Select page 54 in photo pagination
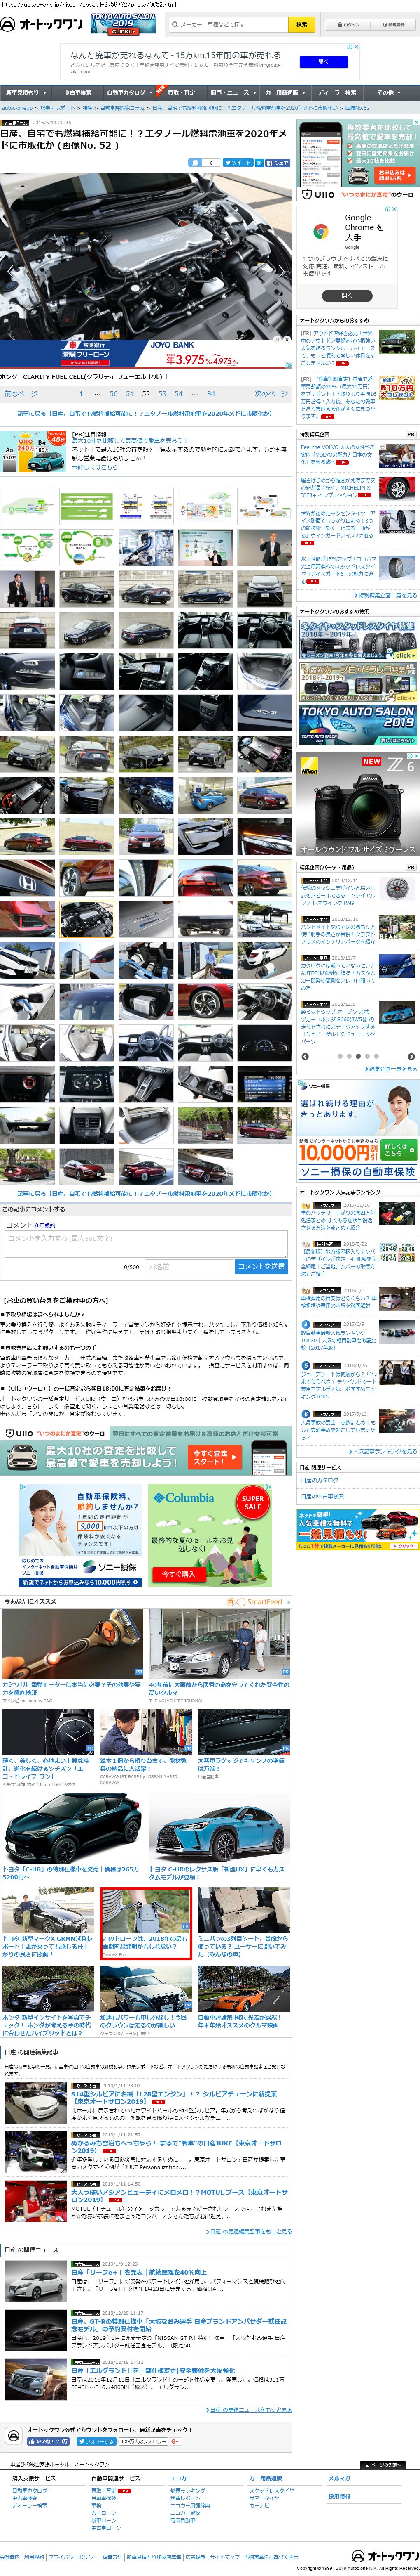This screenshot has height=2576, width=420. point(179,394)
